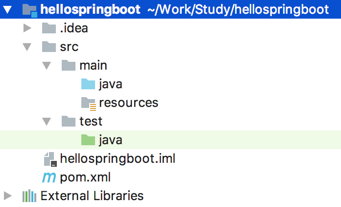The width and height of the screenshot is (341, 207).
Task: Click the hellospringboot.iml file icon
Action: [49, 159]
